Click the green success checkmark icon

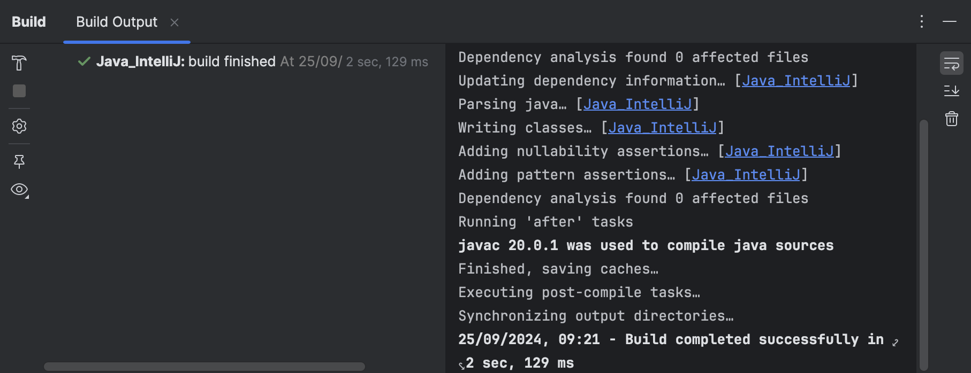(84, 61)
